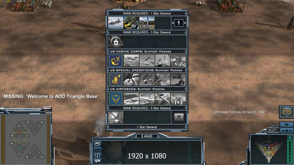Viewport: 294px width, 165px height.
Task: Click the US Marine Corps anchor emblem
Action: [x=116, y=61]
